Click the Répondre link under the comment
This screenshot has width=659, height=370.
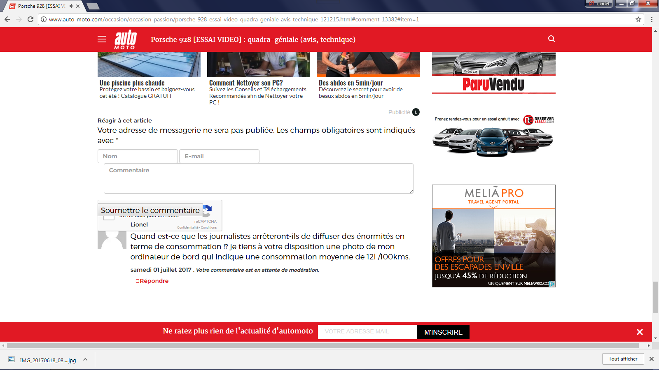[154, 281]
